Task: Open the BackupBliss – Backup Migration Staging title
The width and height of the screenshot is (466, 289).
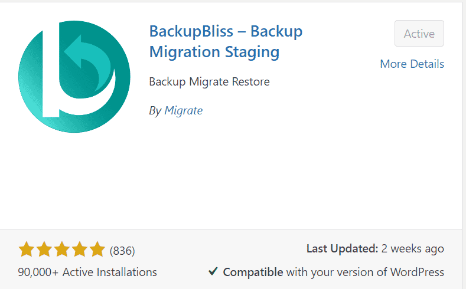Action: [x=226, y=41]
